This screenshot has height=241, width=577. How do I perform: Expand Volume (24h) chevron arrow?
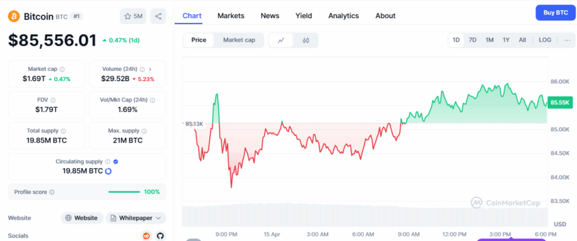click(x=150, y=69)
